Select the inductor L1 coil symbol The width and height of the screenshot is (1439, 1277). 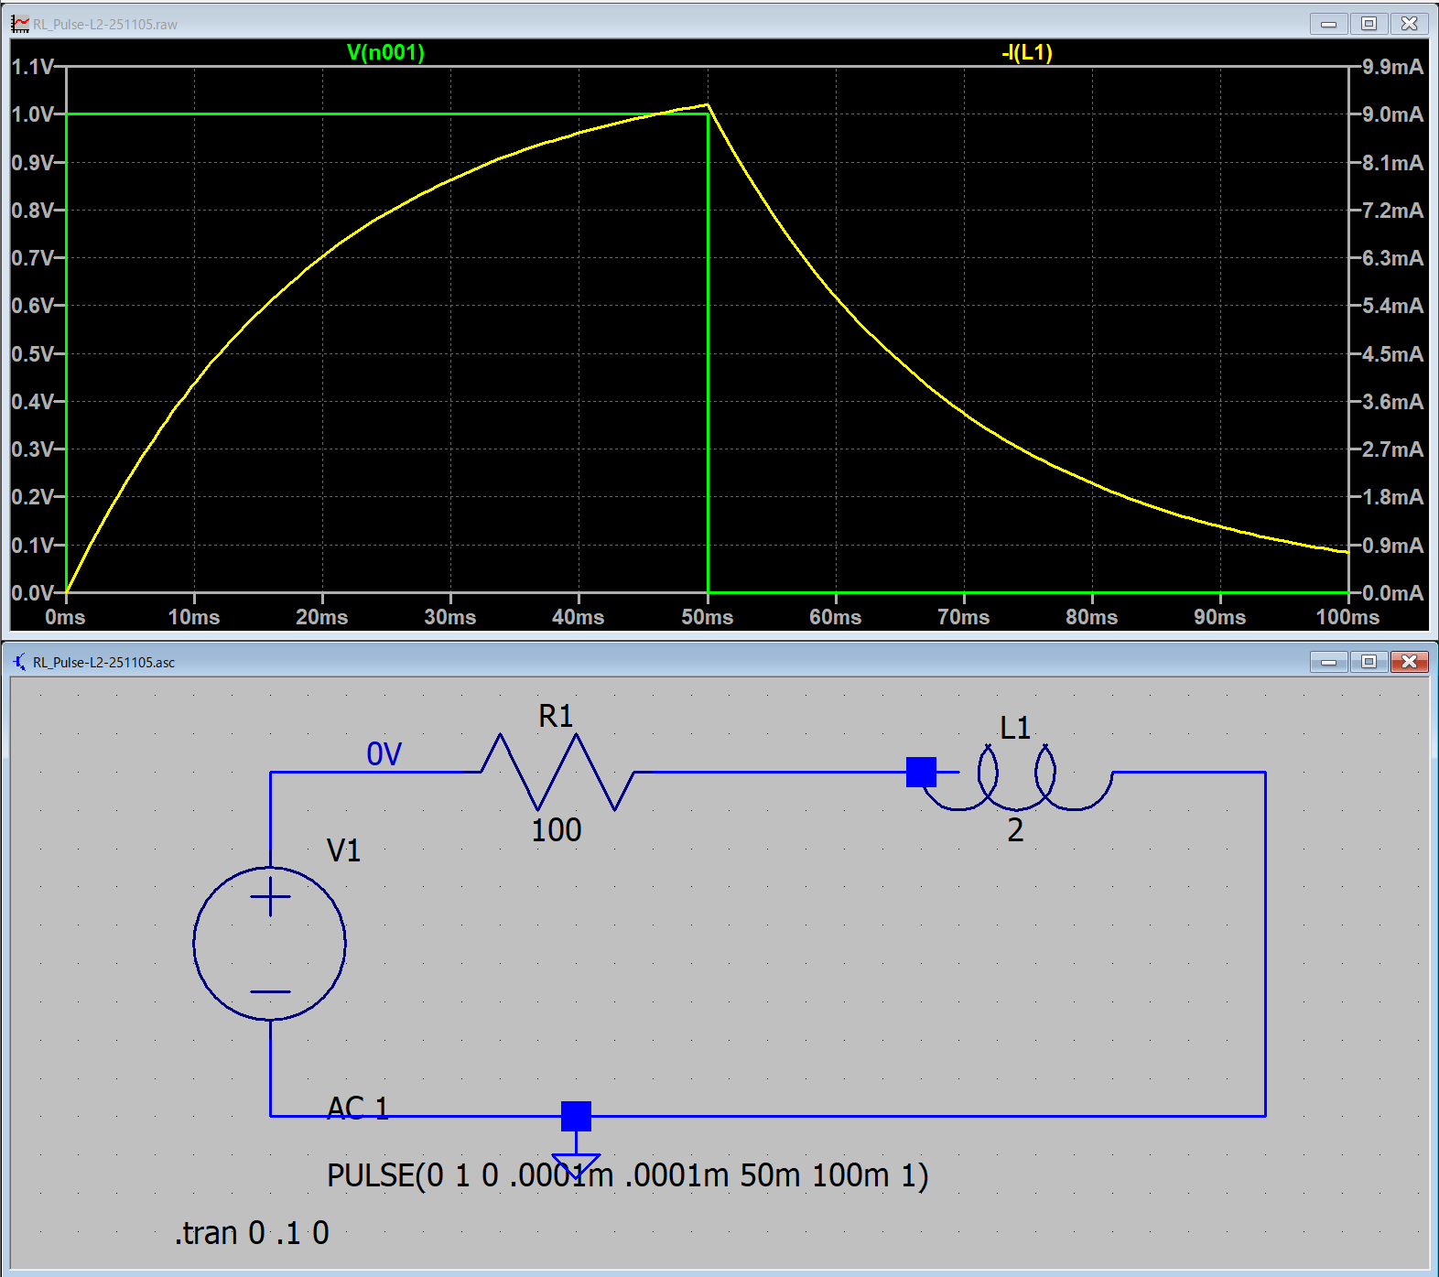point(1017,780)
